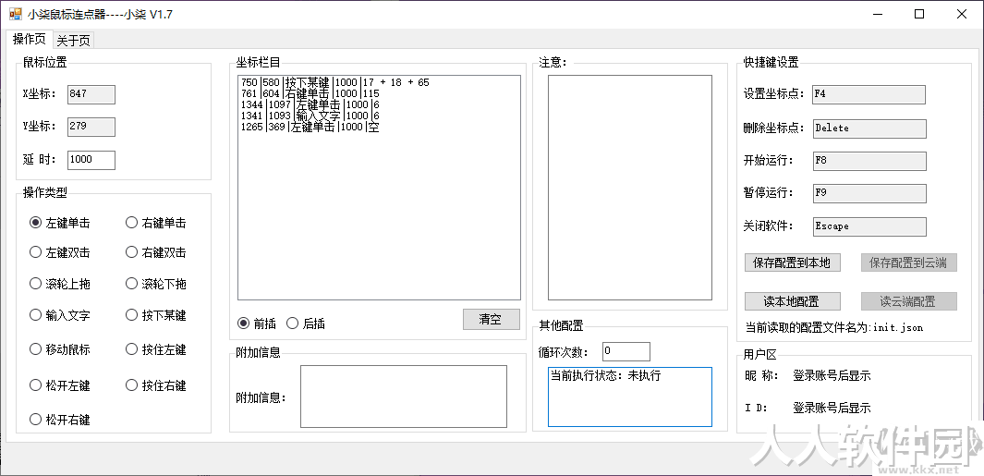Close the 小柒鼠标连点器 window
This screenshot has width=984, height=476.
pos(962,15)
